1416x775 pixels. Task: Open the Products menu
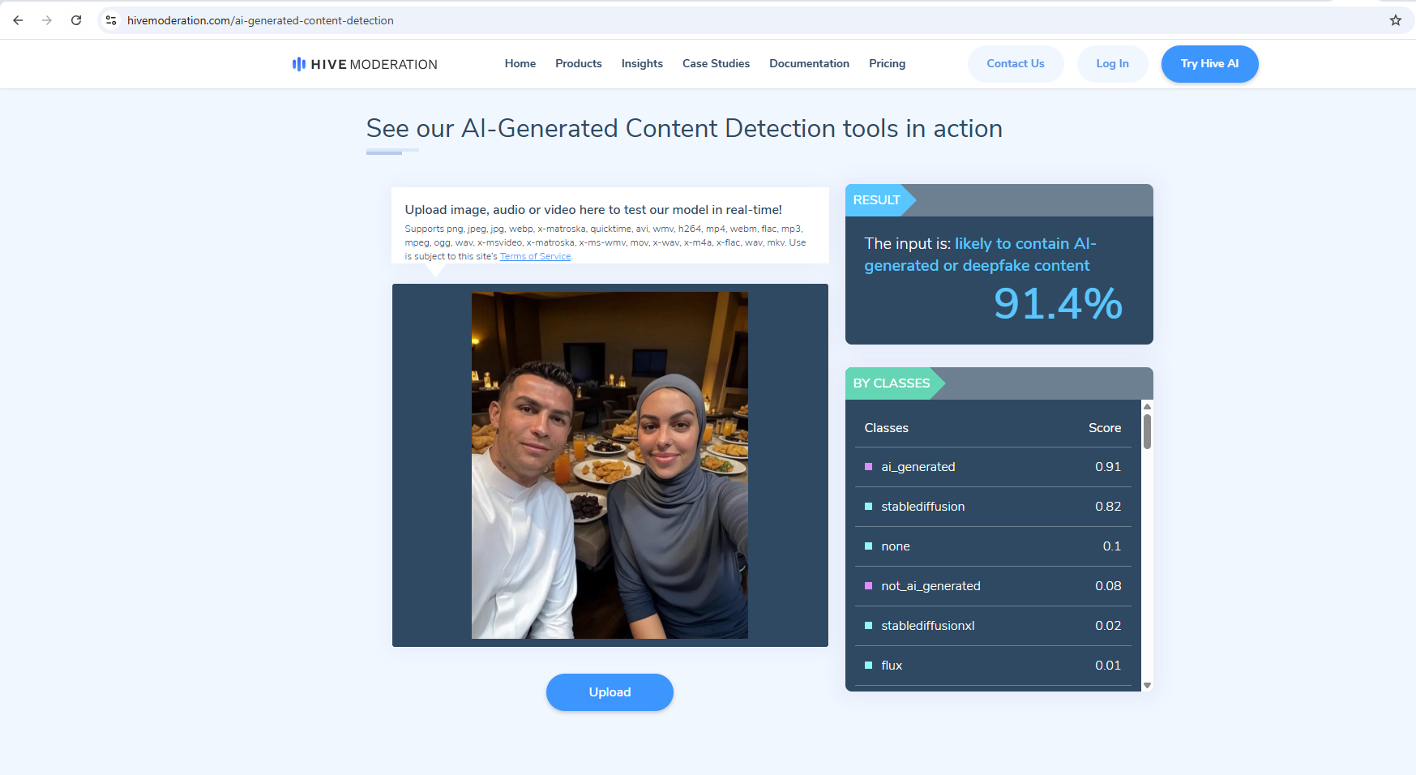pos(578,63)
